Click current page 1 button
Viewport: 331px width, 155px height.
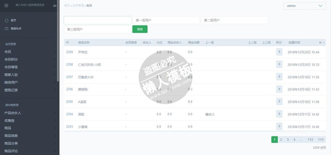(x=274, y=140)
